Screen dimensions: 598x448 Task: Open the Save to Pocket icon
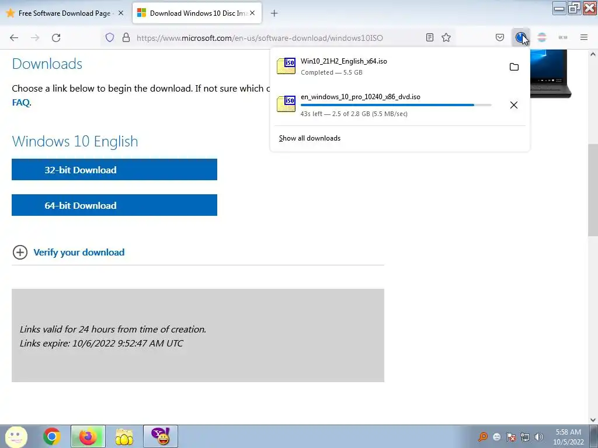tap(500, 37)
